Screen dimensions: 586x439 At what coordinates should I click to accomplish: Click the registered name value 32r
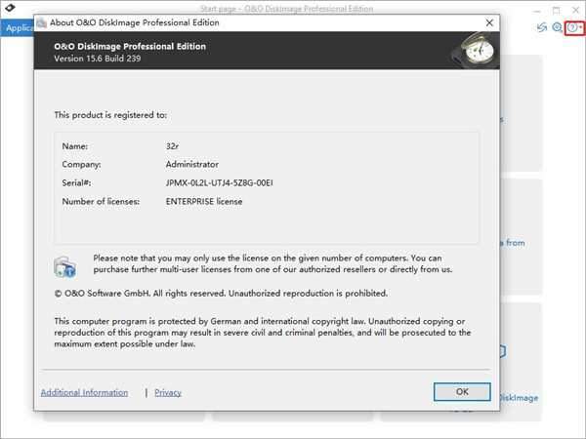[x=172, y=146]
